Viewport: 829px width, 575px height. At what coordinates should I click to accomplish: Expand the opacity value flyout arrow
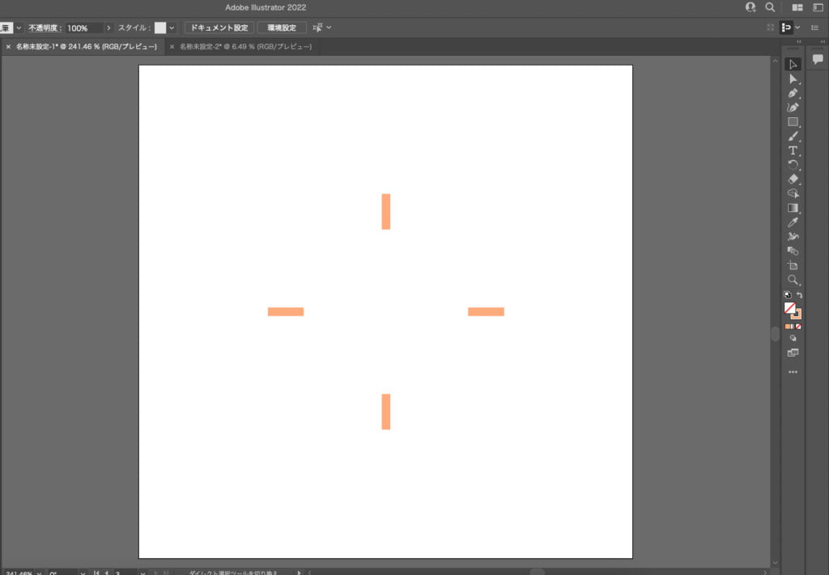coord(108,27)
